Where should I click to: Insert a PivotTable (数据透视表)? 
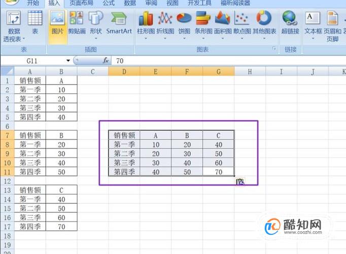click(x=14, y=26)
